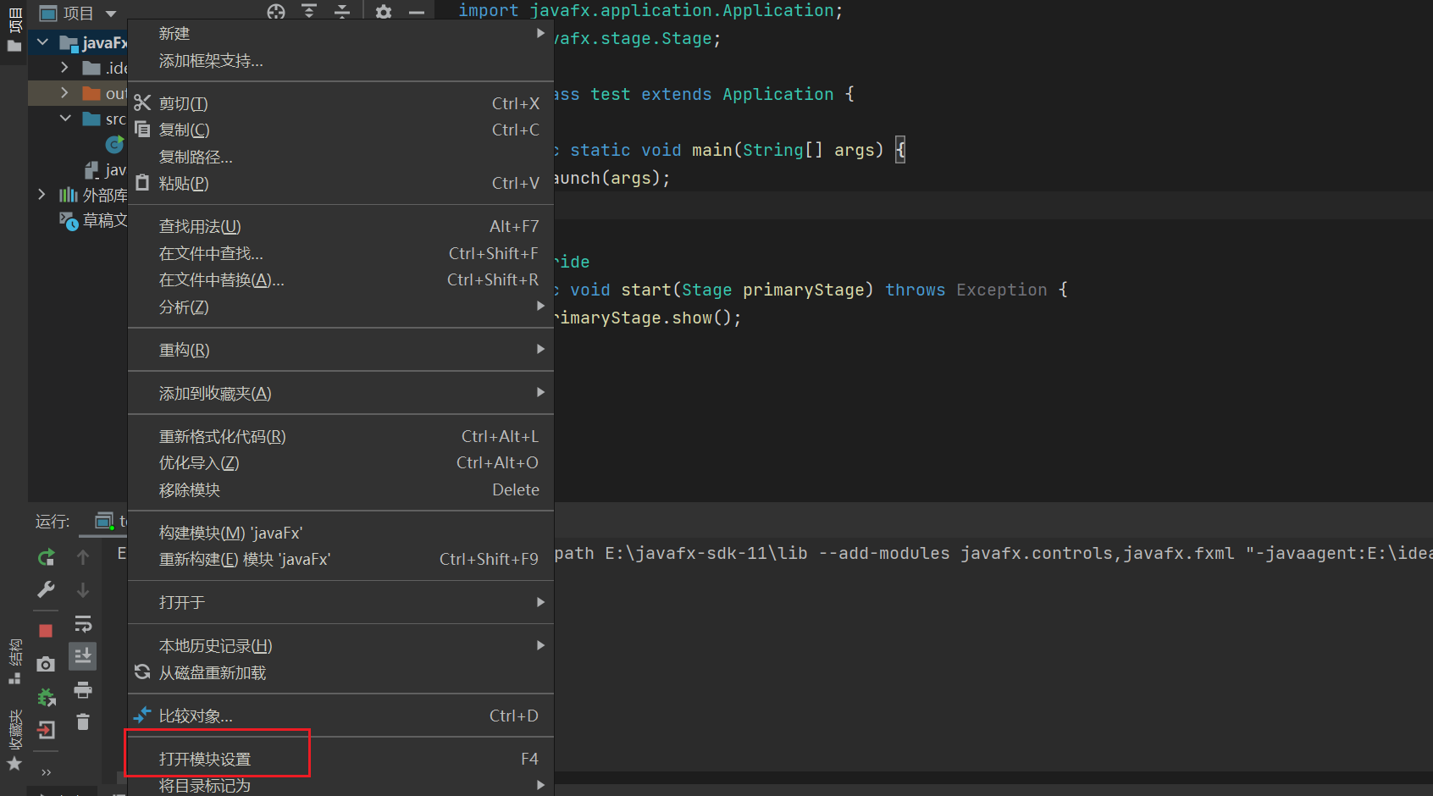Image resolution: width=1433 pixels, height=796 pixels.
Task: Open 本地历史记录(H) submenu
Action: [340, 645]
